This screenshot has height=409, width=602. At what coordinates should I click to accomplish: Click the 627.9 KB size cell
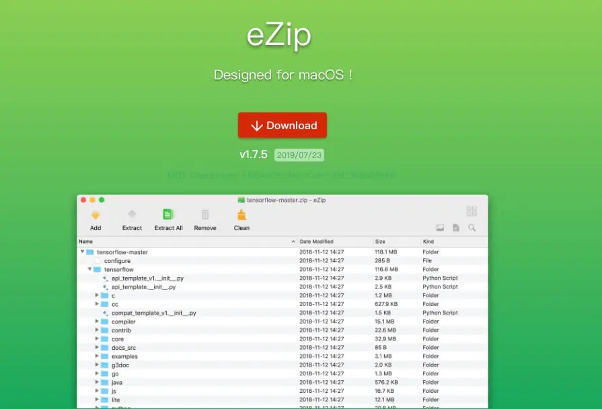[386, 304]
